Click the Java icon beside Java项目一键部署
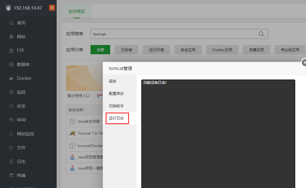 click(72, 168)
